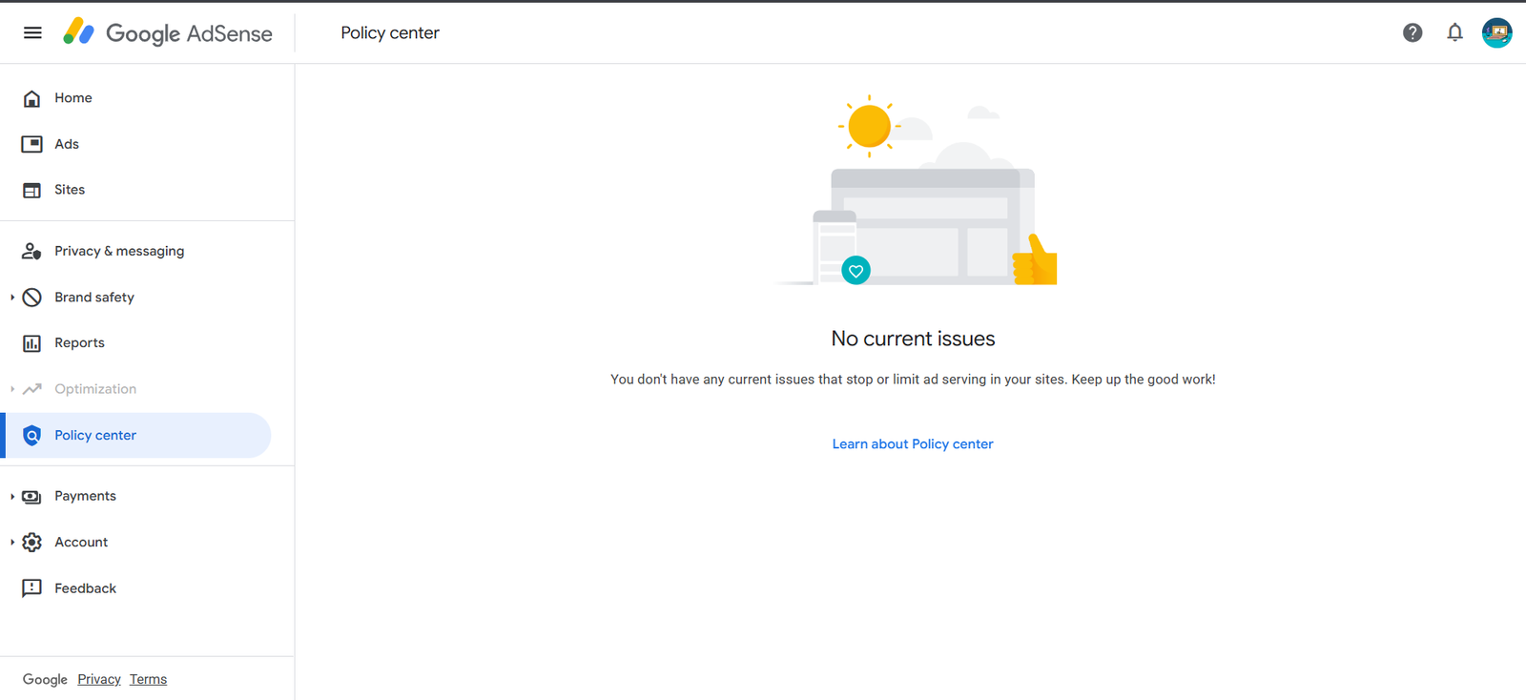This screenshot has height=700, width=1526.
Task: Open the Privacy footer link
Action: point(99,679)
